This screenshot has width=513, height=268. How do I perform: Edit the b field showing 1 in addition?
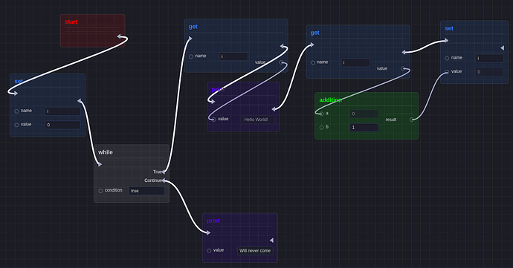click(x=364, y=128)
